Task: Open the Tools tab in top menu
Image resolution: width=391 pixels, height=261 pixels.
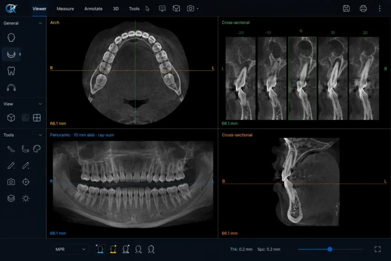Action: pyautogui.click(x=134, y=9)
